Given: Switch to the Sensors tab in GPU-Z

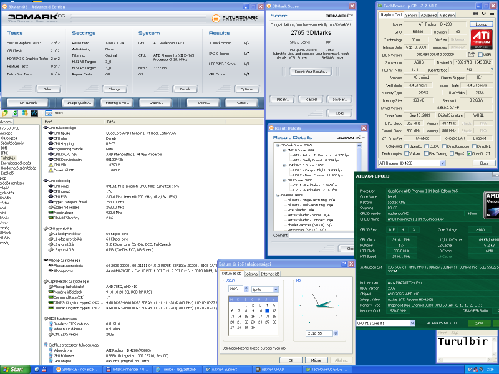Looking at the screenshot, I should coord(412,14).
